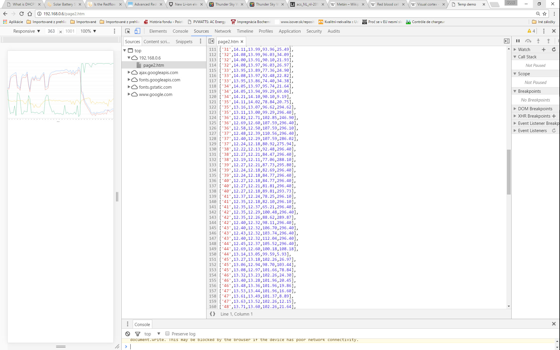Expand the fonts.googleapis.com node

click(x=129, y=80)
